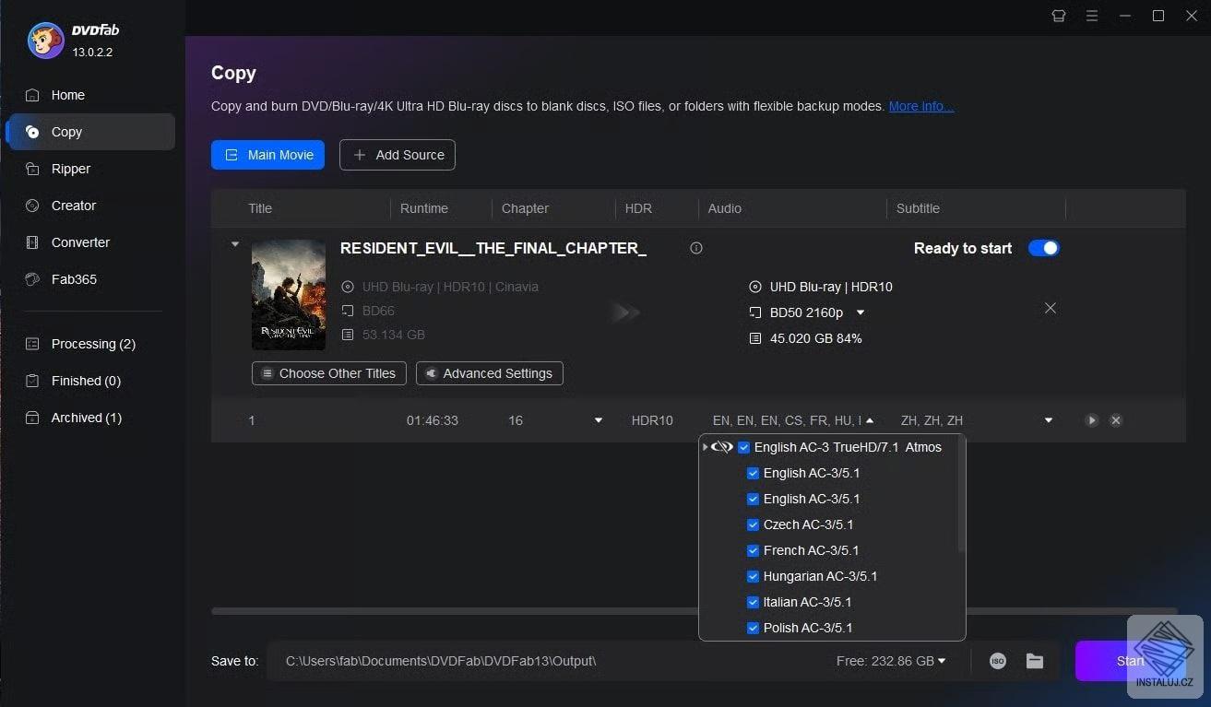
Task: Open the Converter module in sidebar
Action: pos(80,242)
